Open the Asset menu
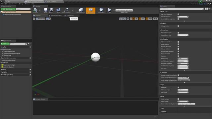 tap(11, 4)
